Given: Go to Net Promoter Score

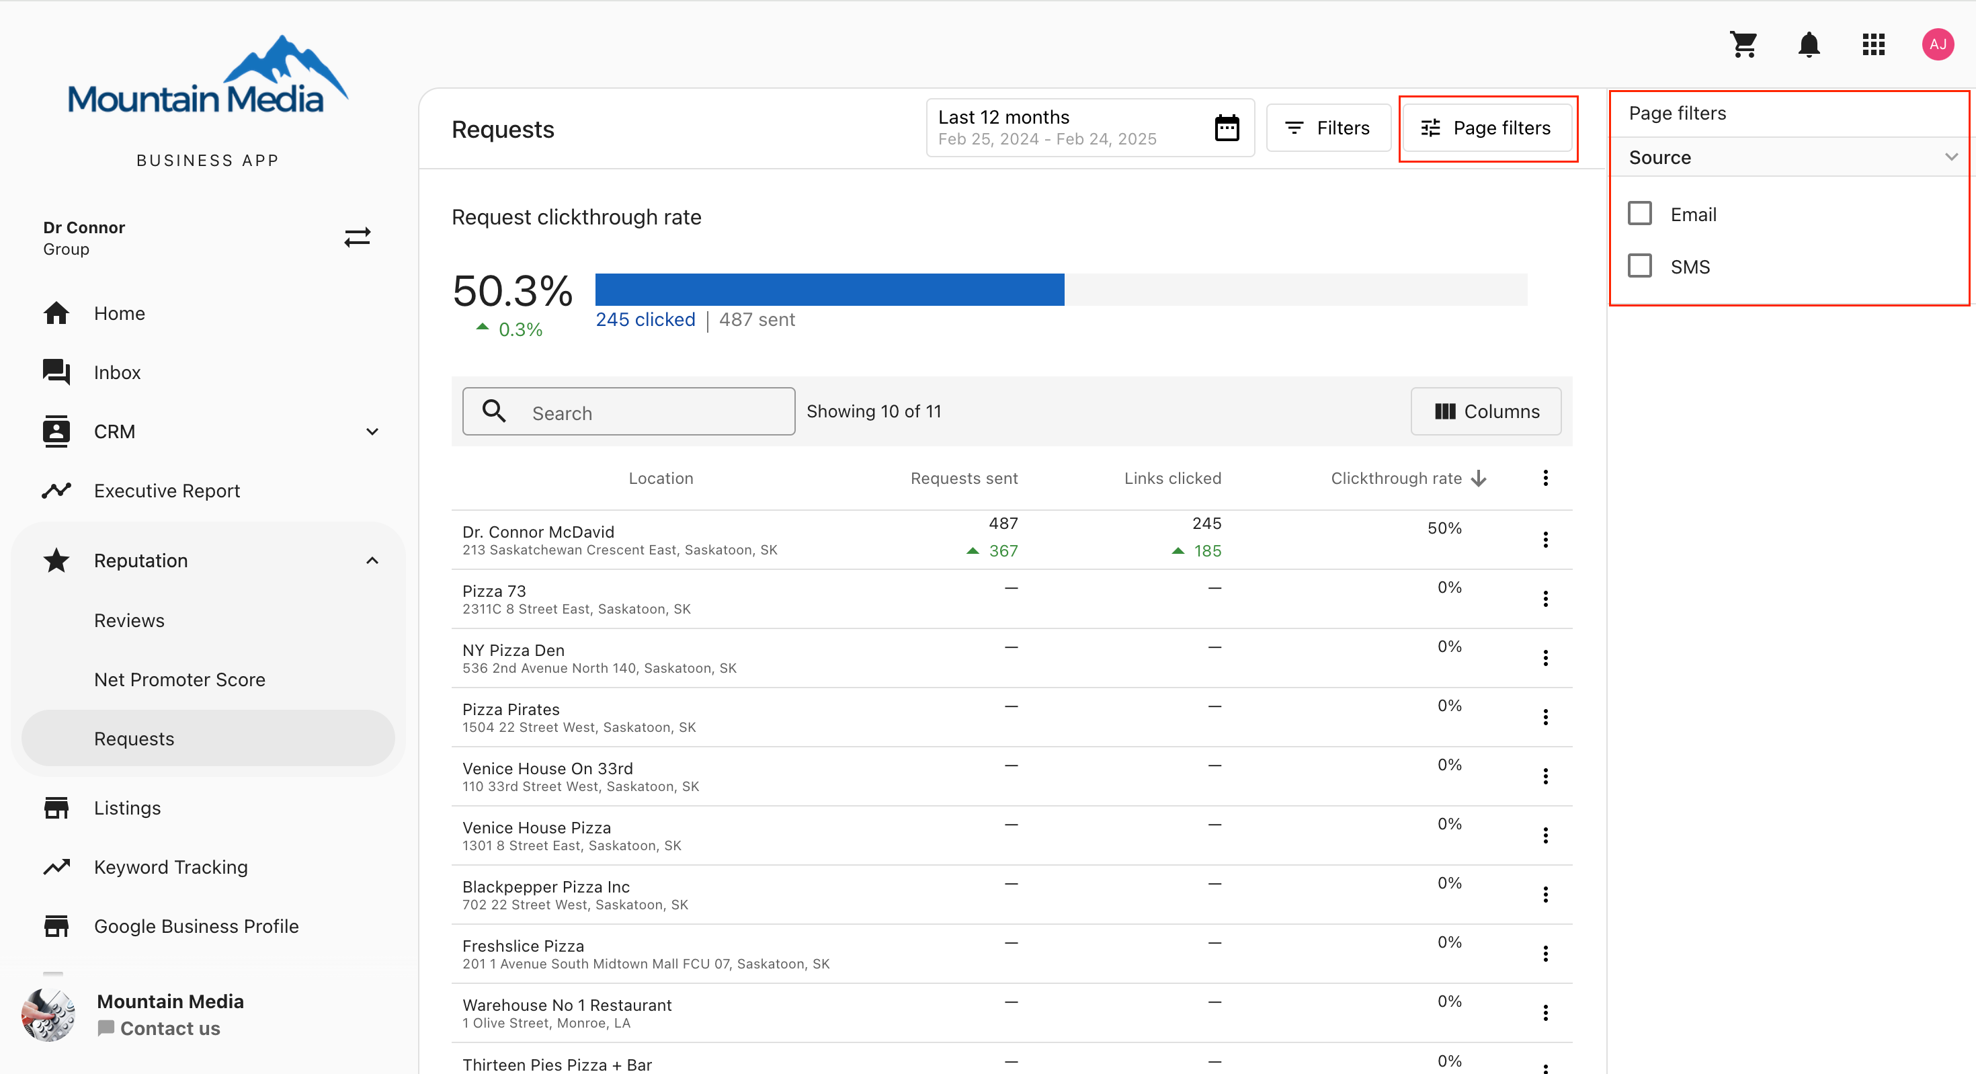Looking at the screenshot, I should pos(179,679).
